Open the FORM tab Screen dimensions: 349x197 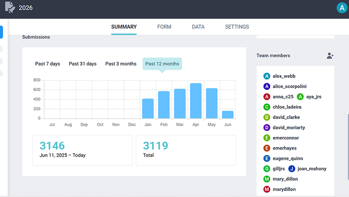(x=164, y=27)
